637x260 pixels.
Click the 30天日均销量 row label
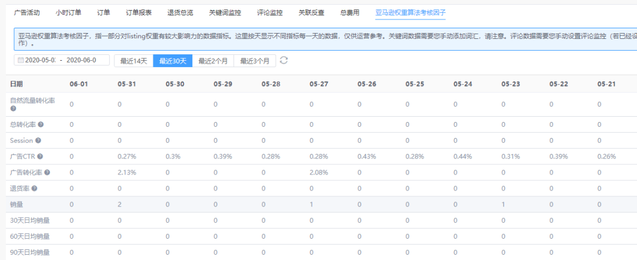29,220
